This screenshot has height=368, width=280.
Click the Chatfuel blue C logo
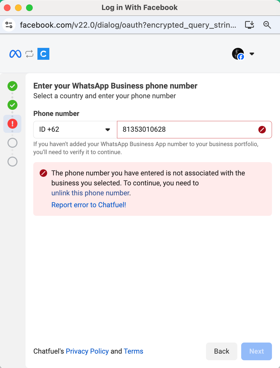coord(43,54)
